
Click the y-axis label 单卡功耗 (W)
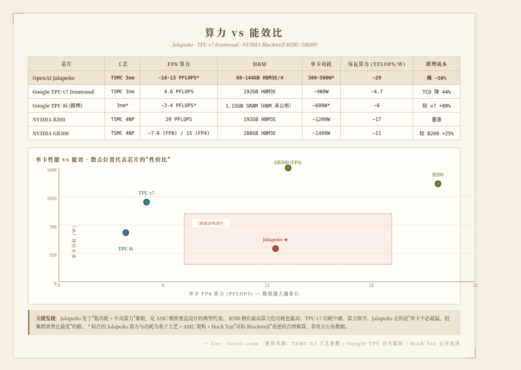pyautogui.click(x=74, y=242)
